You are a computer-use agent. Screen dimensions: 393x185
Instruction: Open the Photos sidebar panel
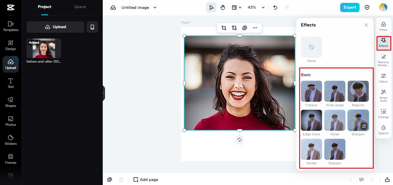tap(11, 121)
